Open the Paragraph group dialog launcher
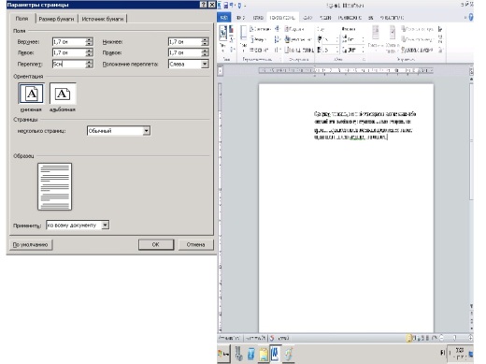 (x=364, y=59)
